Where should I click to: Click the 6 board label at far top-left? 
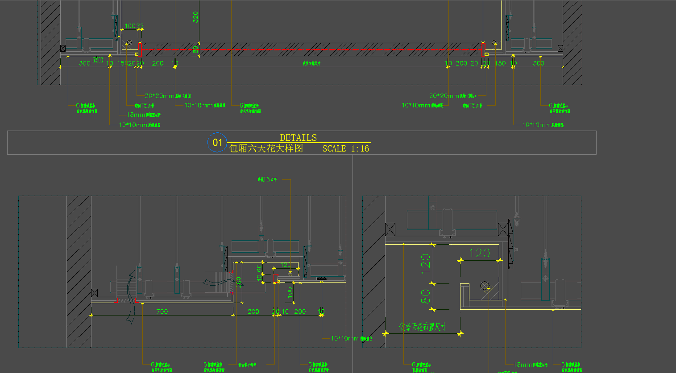coord(86,108)
